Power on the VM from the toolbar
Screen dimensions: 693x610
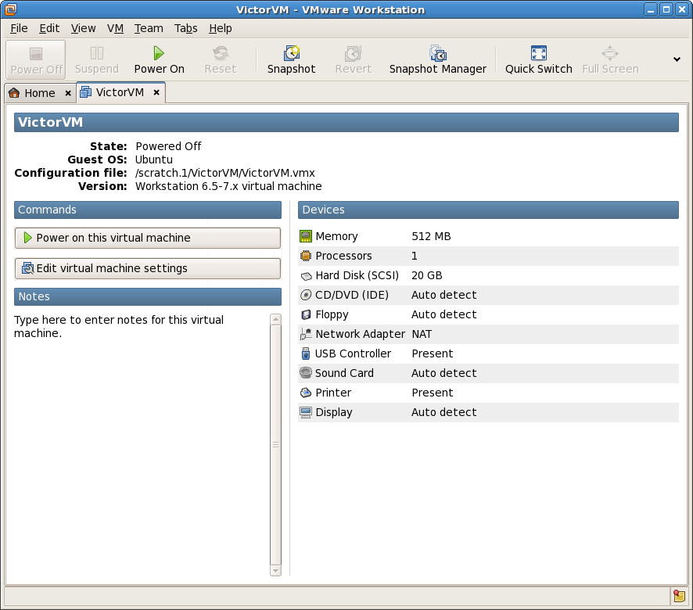coord(159,59)
